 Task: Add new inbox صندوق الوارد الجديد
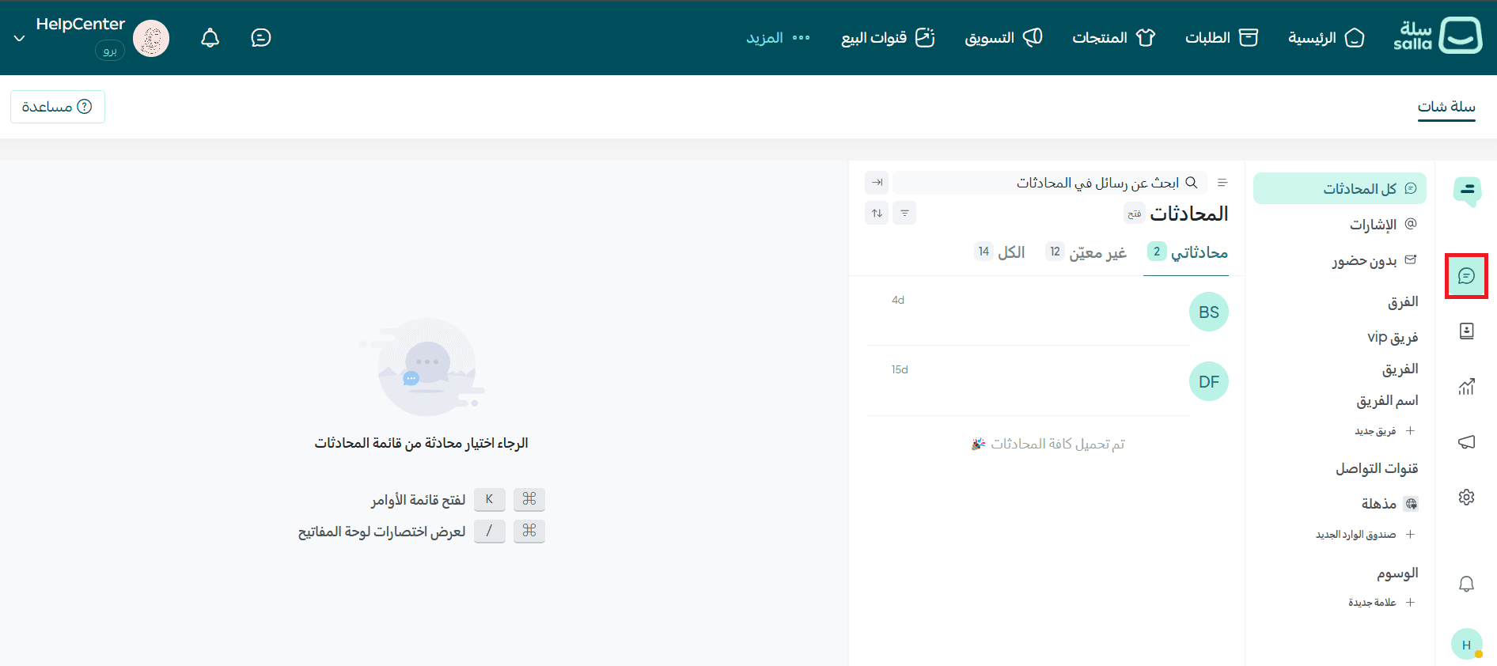coord(1366,535)
